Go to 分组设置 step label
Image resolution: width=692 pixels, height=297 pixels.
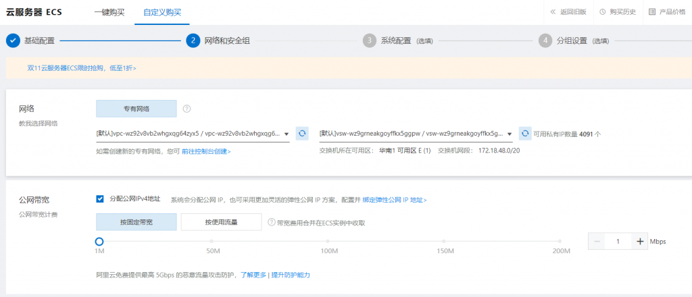pyautogui.click(x=572, y=41)
